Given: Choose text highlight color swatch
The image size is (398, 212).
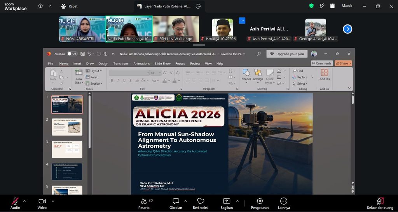Looking at the screenshot, I should pyautogui.click(x=165, y=81).
